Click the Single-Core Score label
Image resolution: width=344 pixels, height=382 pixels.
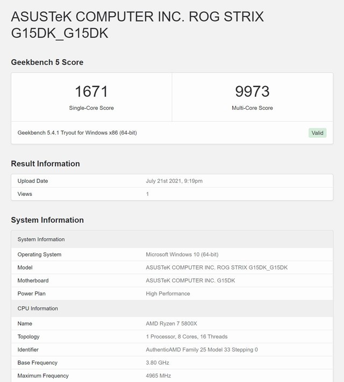(x=91, y=108)
